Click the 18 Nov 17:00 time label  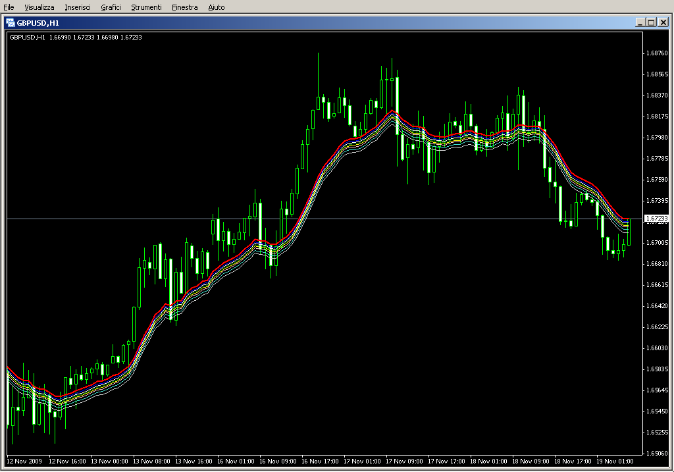pos(573,461)
